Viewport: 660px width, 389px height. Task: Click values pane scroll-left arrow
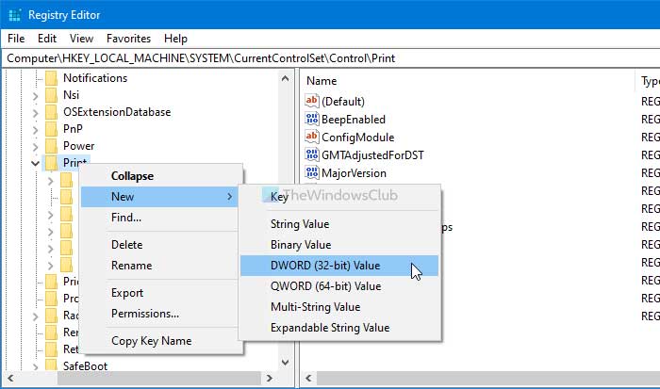point(308,378)
